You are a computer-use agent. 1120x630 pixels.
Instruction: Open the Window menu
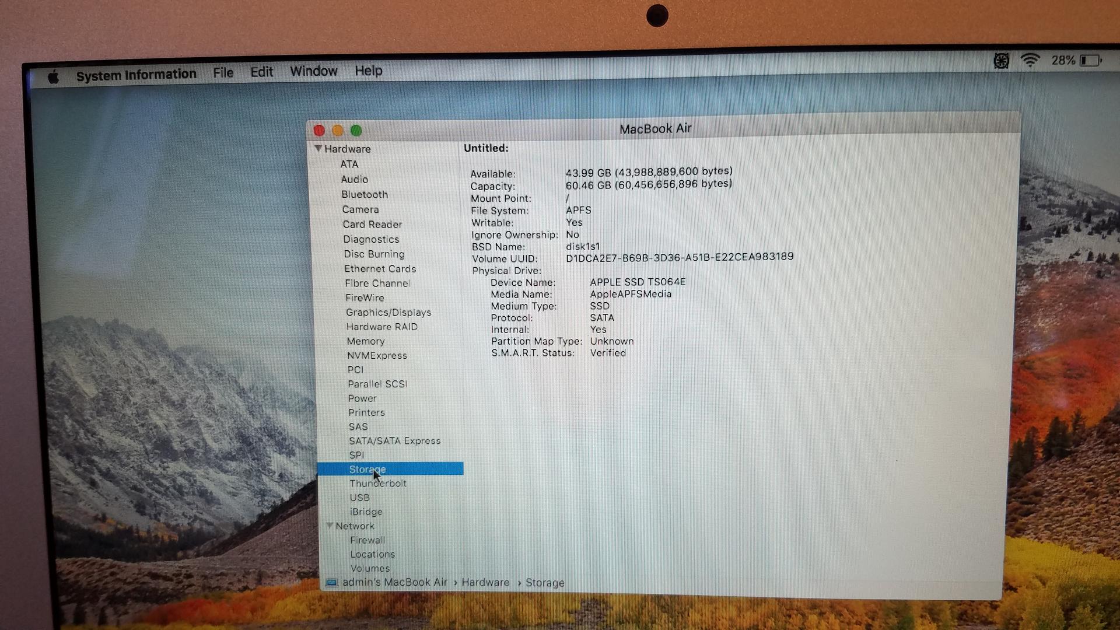tap(314, 71)
